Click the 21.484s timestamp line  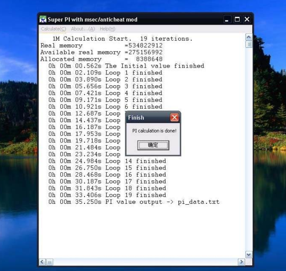[84, 147]
